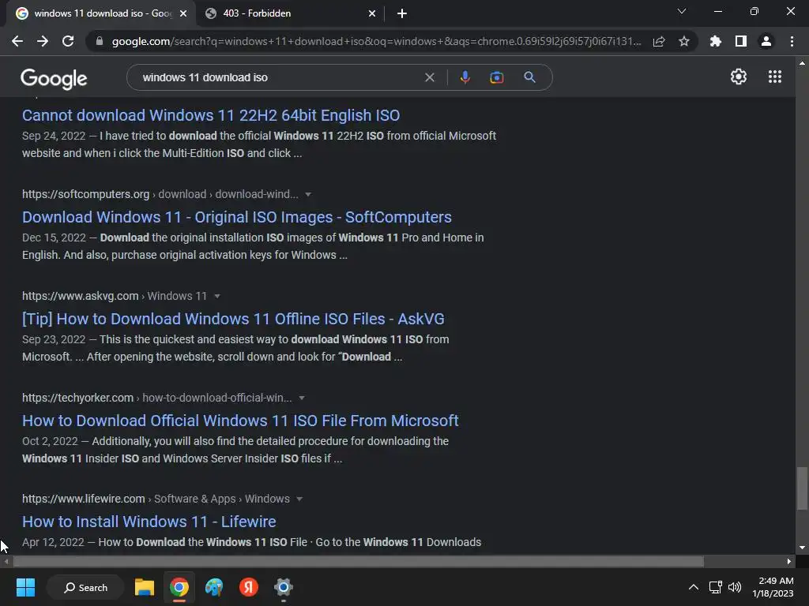Clear the search query with the X
This screenshot has width=809, height=606.
pos(429,77)
